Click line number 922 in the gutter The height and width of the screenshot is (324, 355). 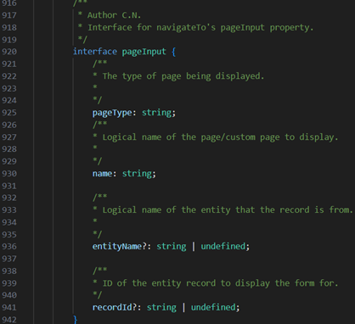[x=9, y=76]
